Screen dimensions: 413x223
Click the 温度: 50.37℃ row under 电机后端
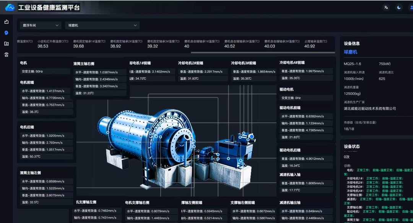[x=46, y=156]
